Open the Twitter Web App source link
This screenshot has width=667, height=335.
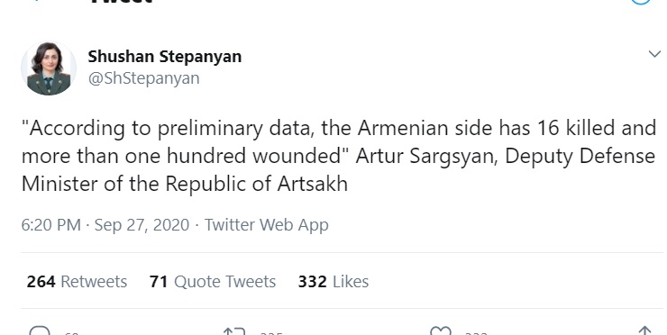(x=267, y=225)
